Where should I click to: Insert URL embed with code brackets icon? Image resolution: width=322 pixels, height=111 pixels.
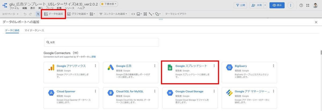tap(133, 14)
